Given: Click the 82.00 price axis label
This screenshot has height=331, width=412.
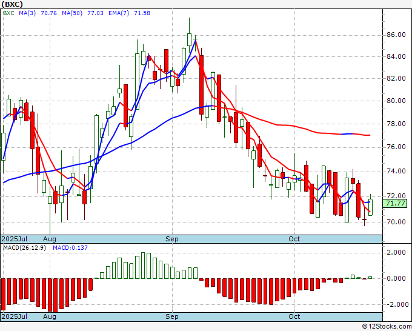Looking at the screenshot, I should (x=396, y=78).
